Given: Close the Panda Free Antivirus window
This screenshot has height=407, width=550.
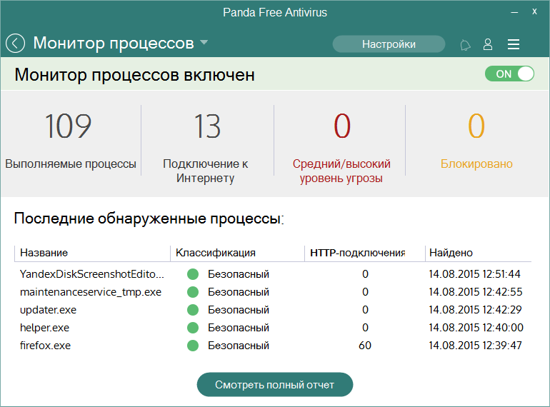Looking at the screenshot, I should (534, 11).
